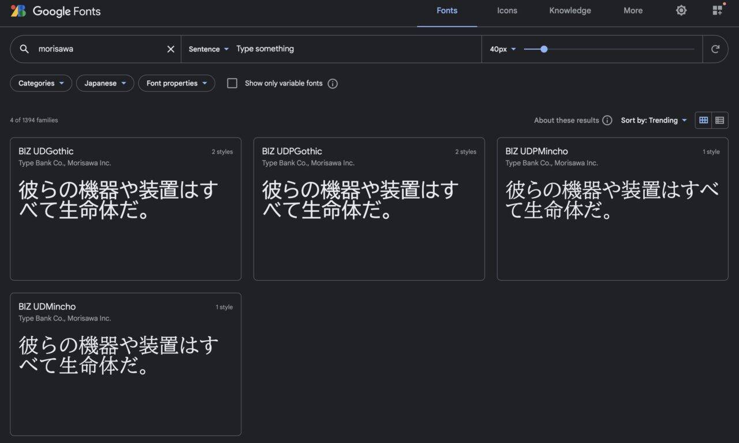Click the search magnifier icon
The height and width of the screenshot is (443, 739).
click(x=24, y=49)
